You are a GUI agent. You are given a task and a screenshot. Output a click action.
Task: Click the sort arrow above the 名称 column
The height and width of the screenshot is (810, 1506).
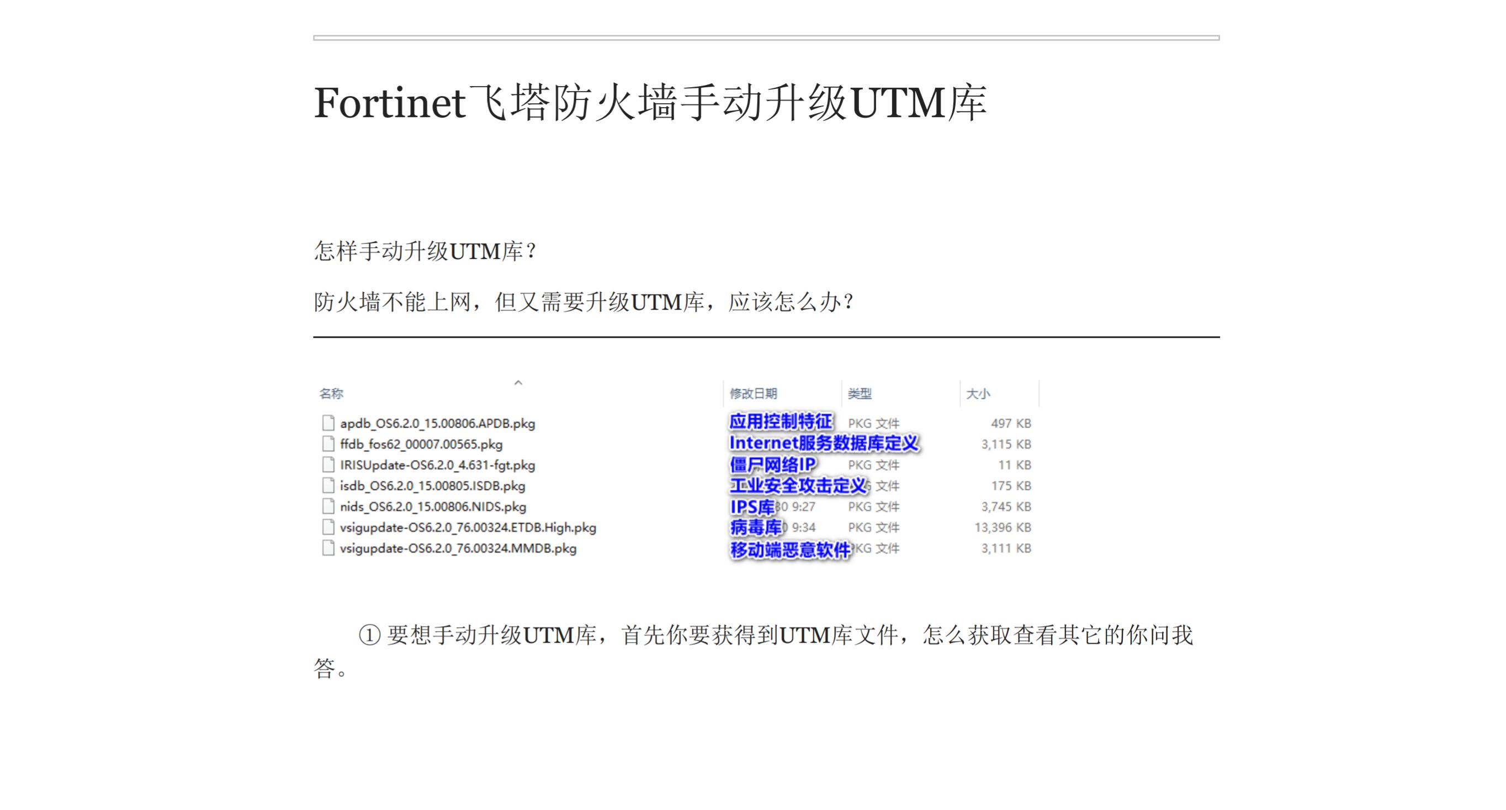(518, 383)
